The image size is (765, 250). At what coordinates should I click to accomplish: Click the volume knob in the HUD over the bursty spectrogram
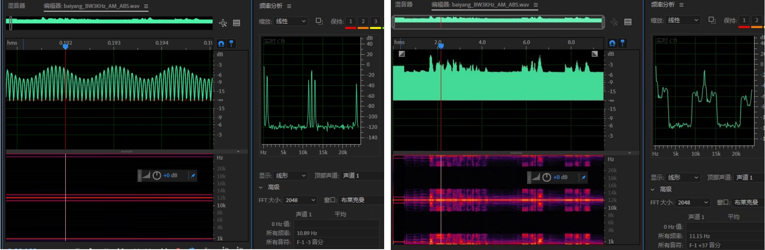pos(547,177)
